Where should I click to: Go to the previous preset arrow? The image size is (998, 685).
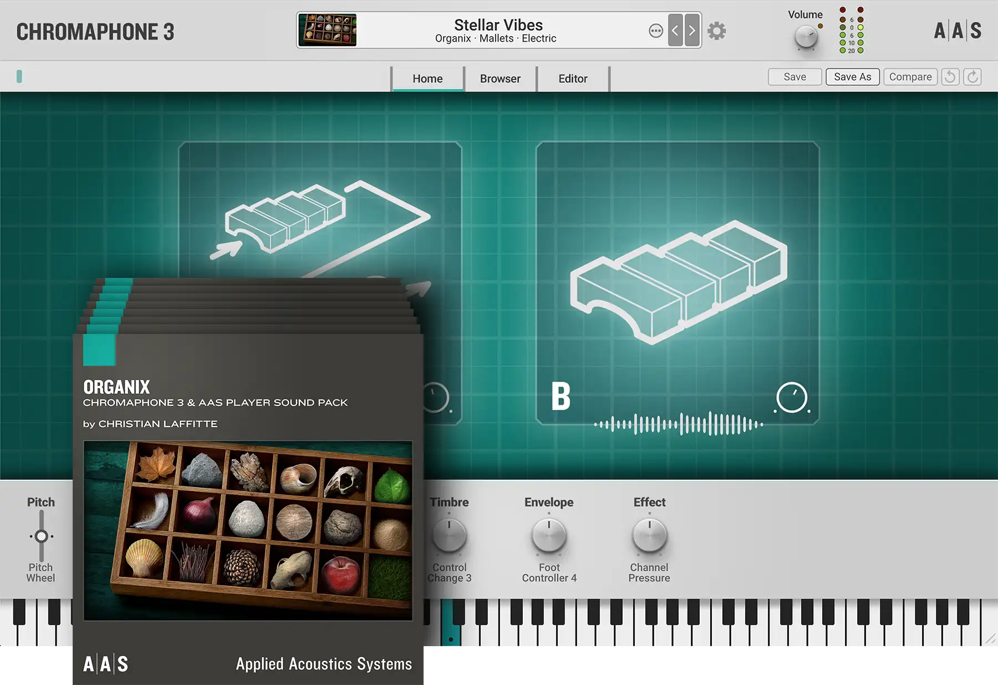[675, 31]
